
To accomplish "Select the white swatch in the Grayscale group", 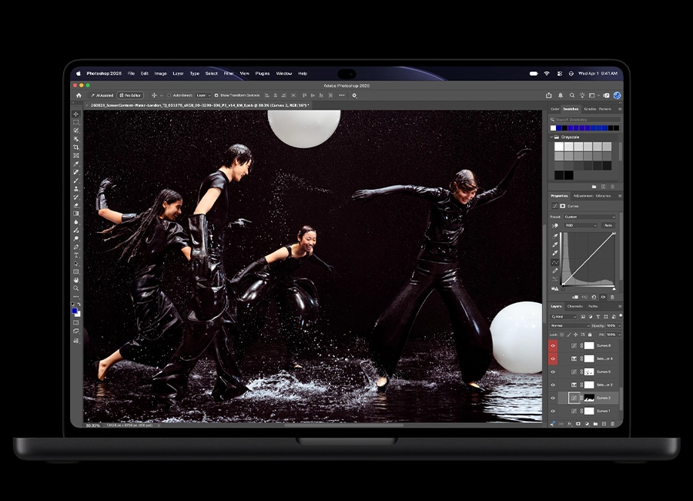I will pos(559,146).
